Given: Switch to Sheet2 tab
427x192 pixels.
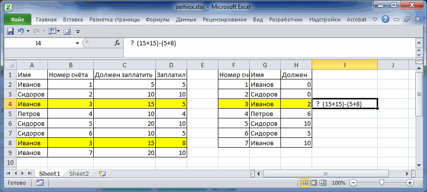Looking at the screenshot, I should (x=79, y=174).
